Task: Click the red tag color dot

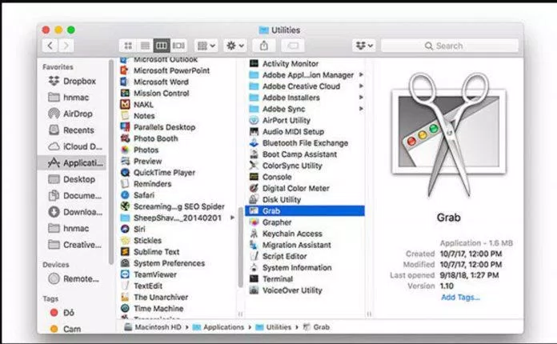Action: 54,312
